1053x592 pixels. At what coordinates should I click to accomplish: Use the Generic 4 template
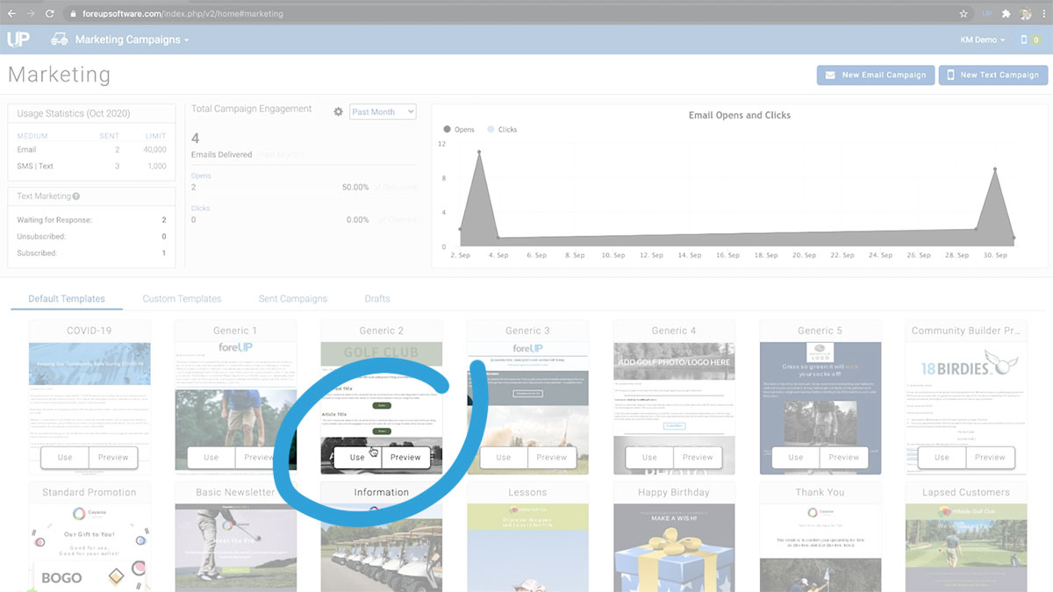(649, 457)
